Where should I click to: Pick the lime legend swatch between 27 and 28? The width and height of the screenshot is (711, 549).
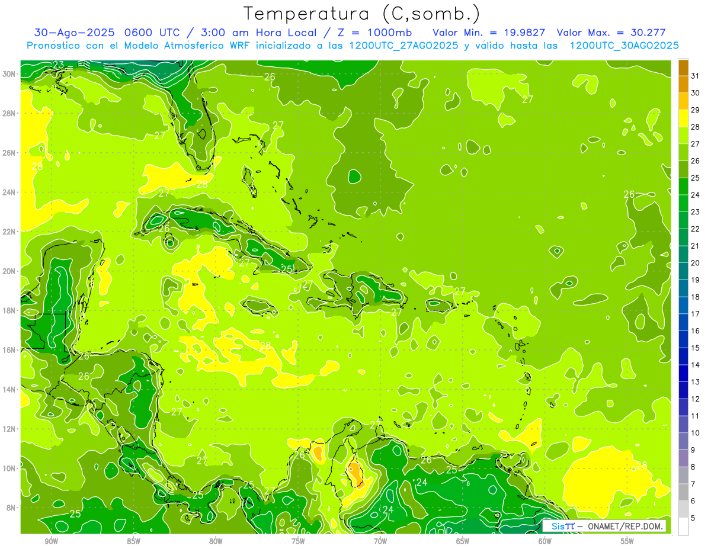tap(683, 136)
